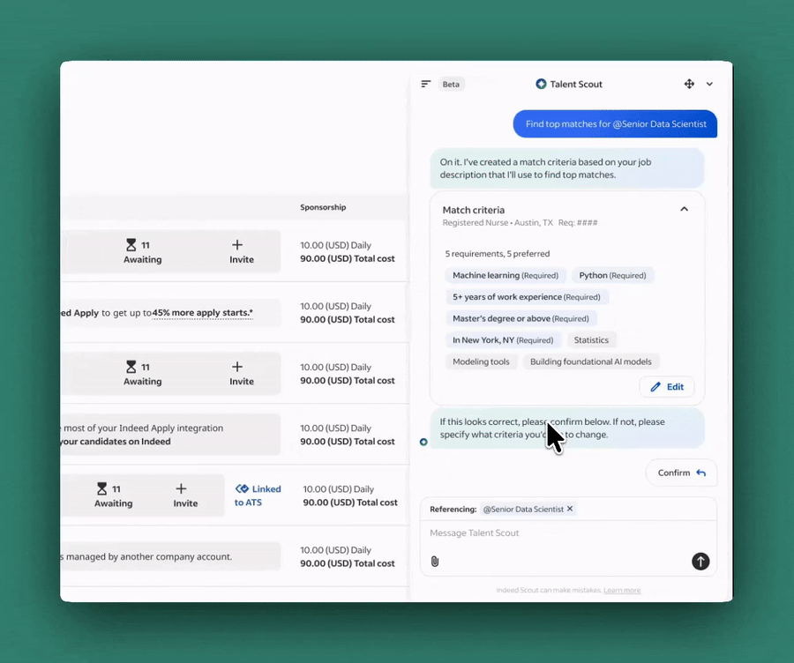This screenshot has width=794, height=663.
Task: Open the chevron dropdown beside Talent Scout
Action: pyautogui.click(x=711, y=84)
